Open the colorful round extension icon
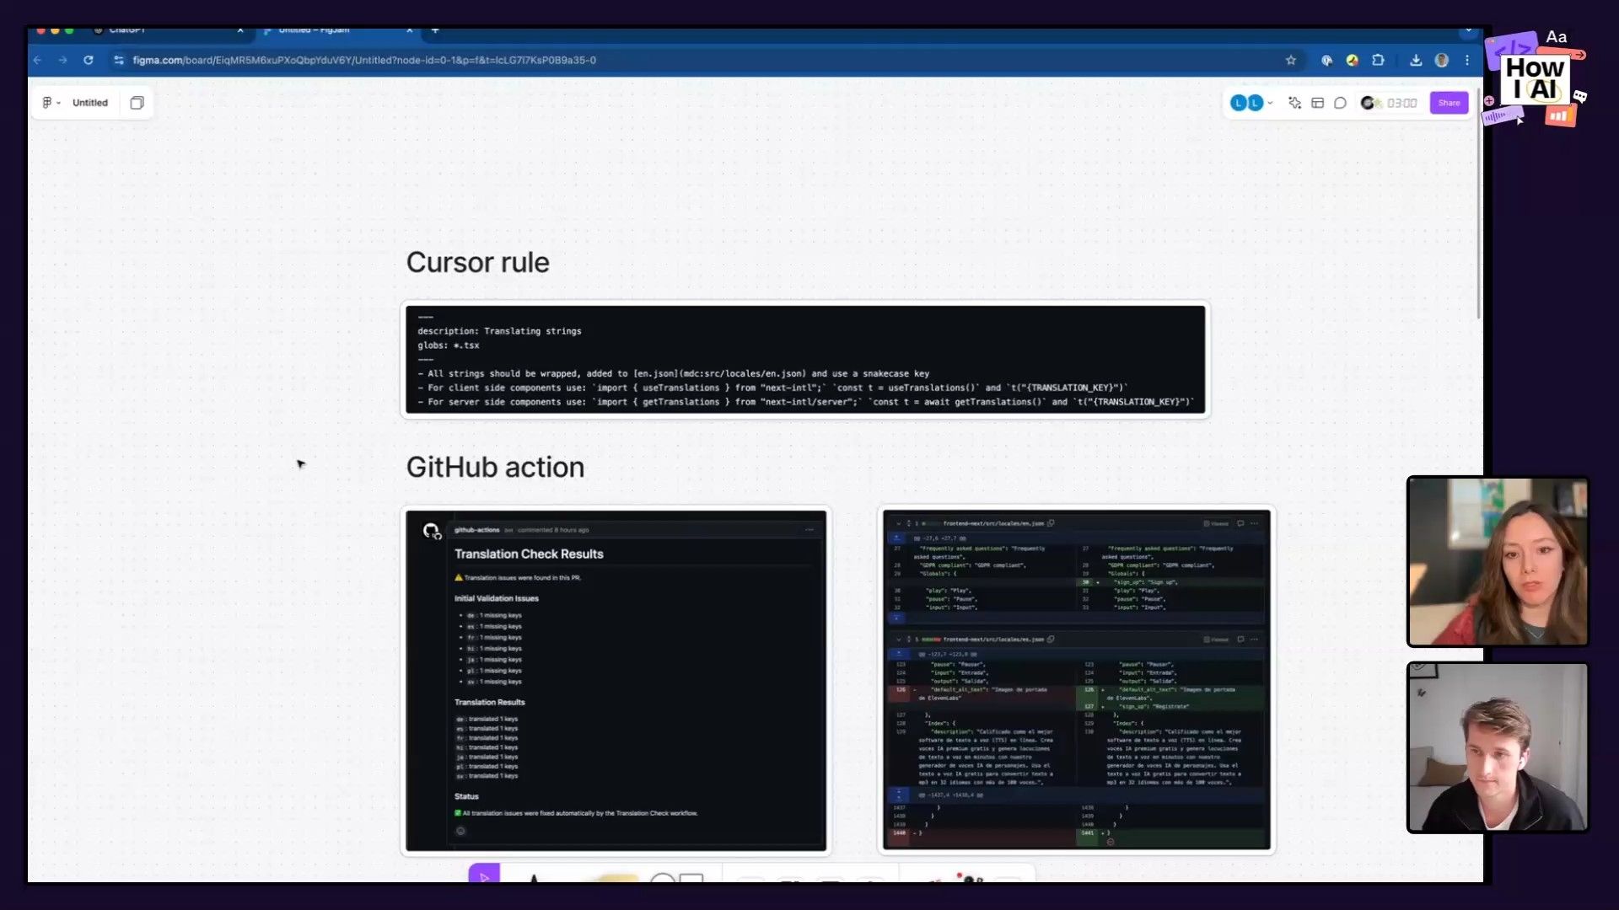The width and height of the screenshot is (1619, 910). [x=1352, y=60]
